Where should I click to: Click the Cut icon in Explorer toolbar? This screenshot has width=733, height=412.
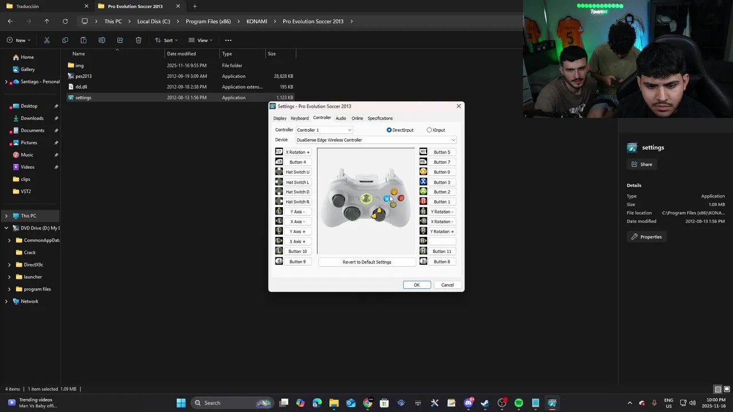(x=47, y=40)
